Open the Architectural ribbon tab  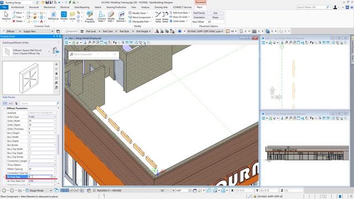coord(17,7)
